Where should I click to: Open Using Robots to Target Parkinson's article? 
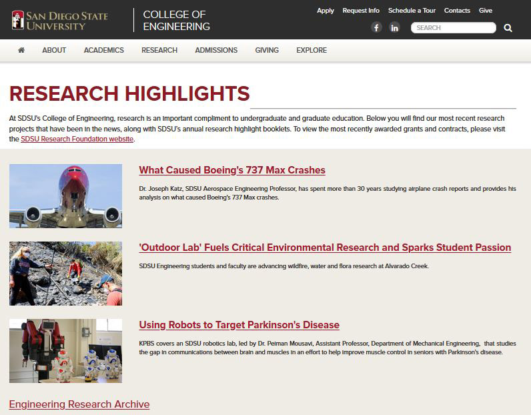[239, 325]
